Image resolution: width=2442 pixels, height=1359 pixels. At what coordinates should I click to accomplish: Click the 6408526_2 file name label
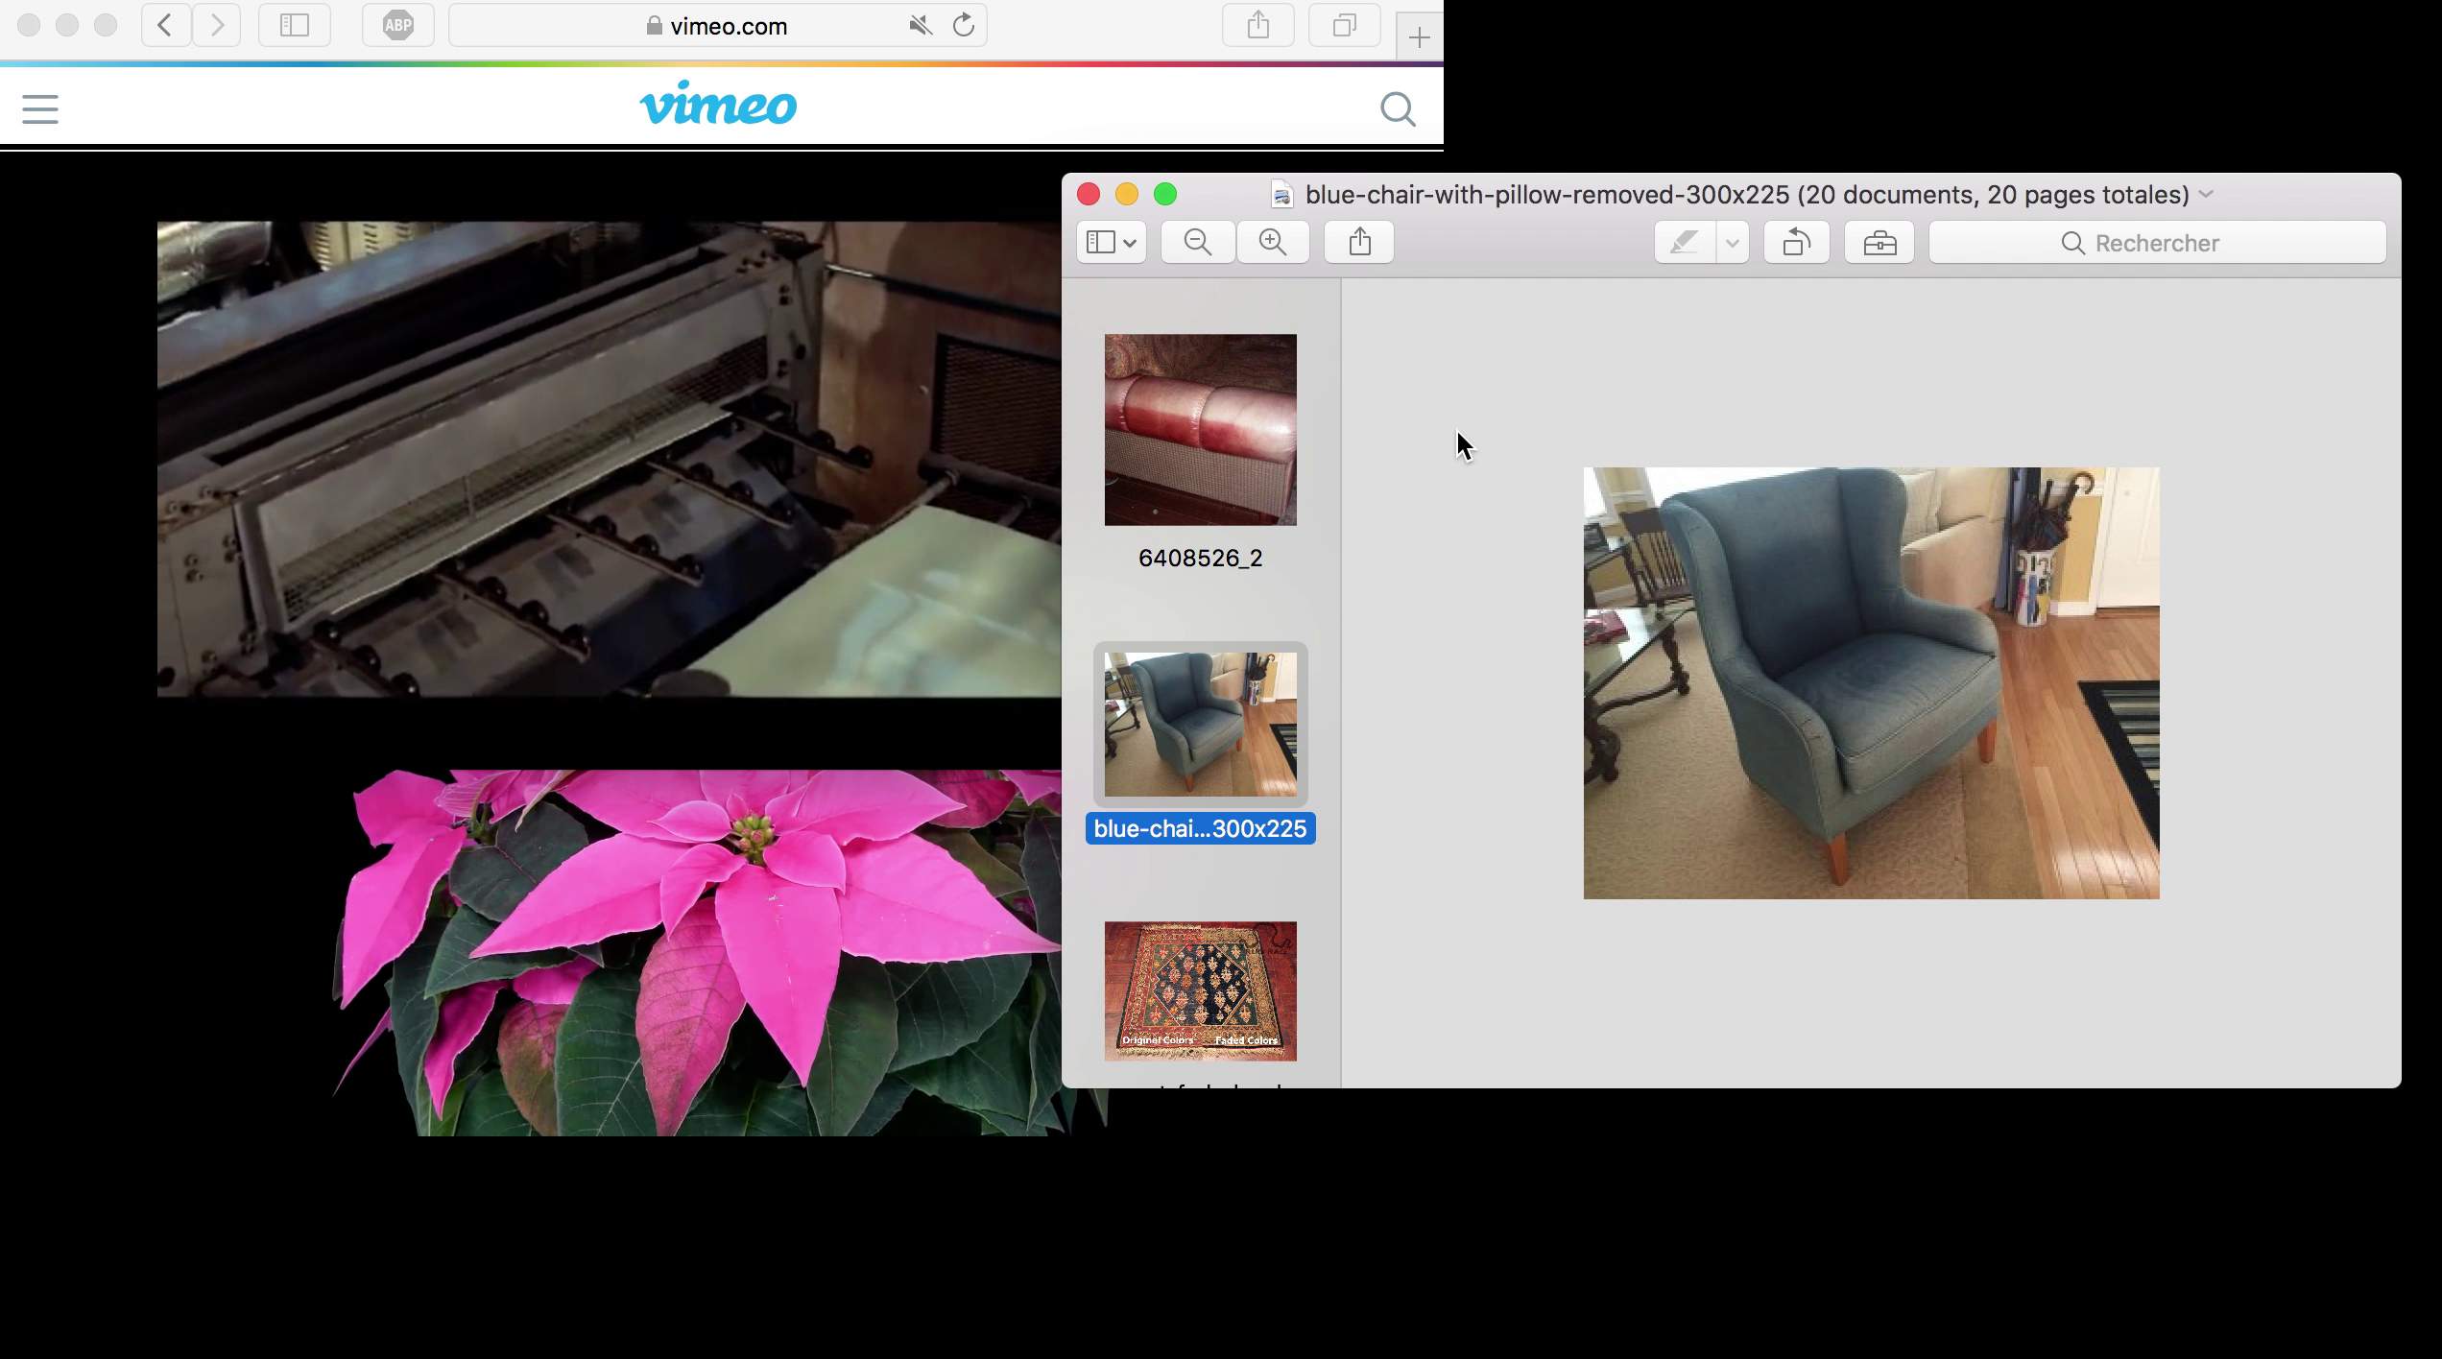coord(1200,559)
